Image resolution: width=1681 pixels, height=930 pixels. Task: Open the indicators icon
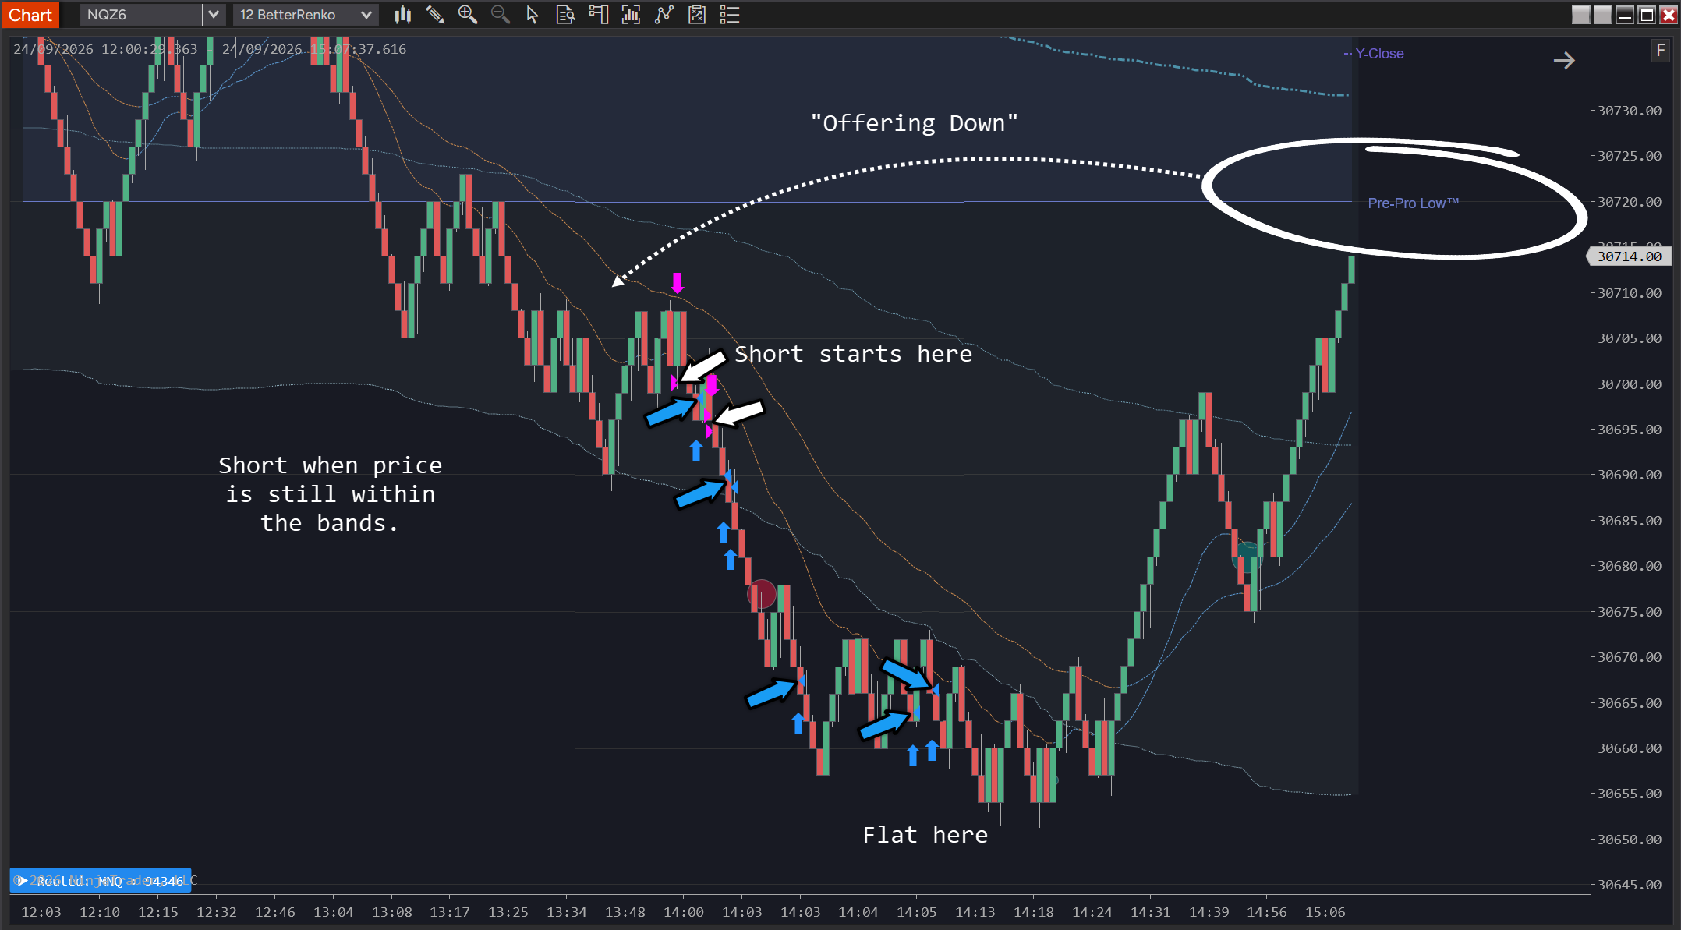[631, 15]
